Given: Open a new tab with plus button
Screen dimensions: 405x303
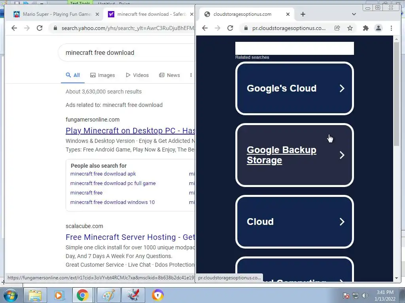Looking at the screenshot, I should (x=303, y=14).
